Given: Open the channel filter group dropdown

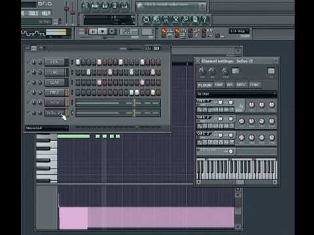Looking at the screenshot, I should 47,128.
